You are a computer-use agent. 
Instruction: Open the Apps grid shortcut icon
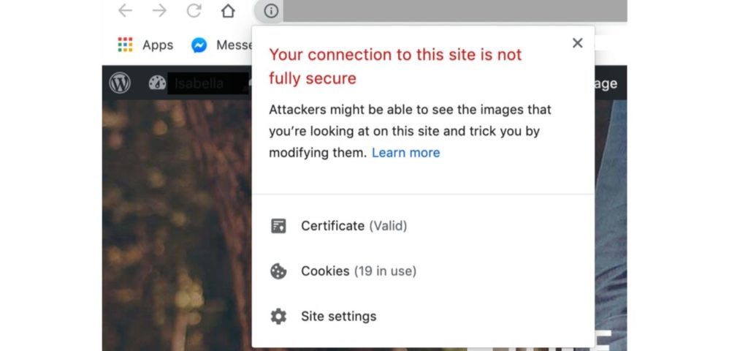click(x=125, y=45)
